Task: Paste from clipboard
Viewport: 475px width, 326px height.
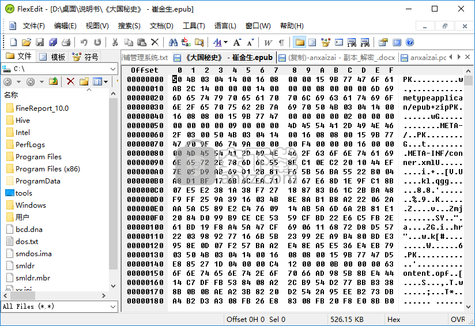Action: 142,42
